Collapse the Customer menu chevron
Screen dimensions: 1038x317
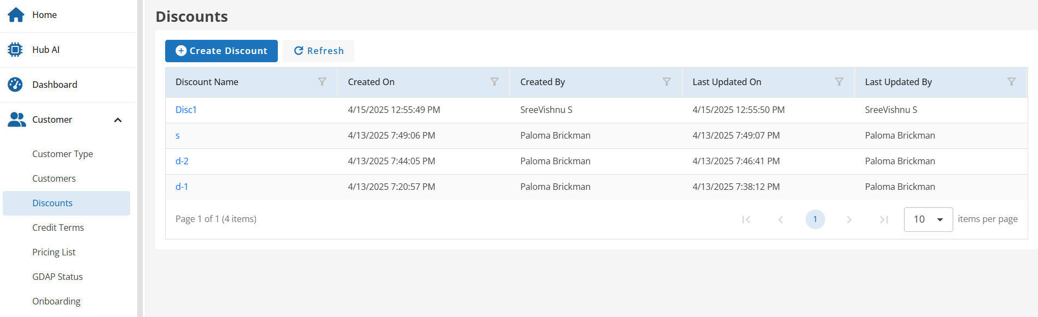pyautogui.click(x=118, y=120)
